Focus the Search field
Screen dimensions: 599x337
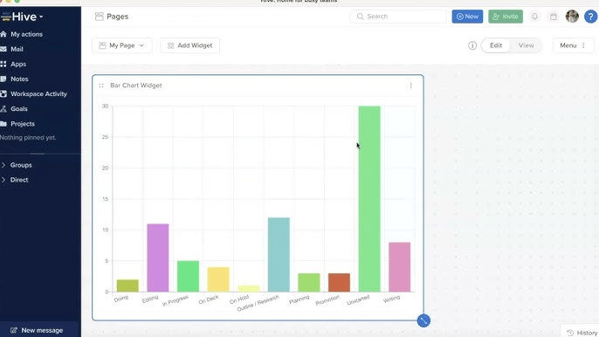pos(397,17)
